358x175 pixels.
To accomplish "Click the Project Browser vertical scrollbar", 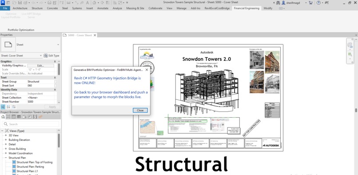I will coord(59,140).
